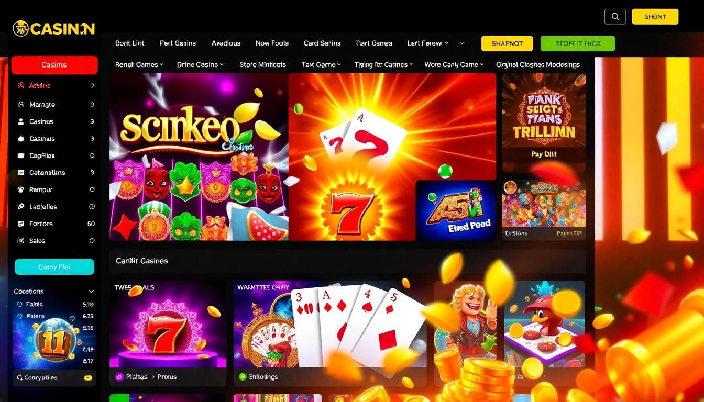Click the yellow SHAPNOT button
Screen dimensions: 704x402
tap(507, 43)
